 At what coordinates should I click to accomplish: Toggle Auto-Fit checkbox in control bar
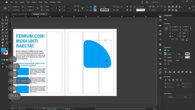150,10
